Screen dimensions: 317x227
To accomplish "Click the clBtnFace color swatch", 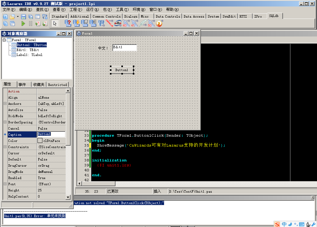I will tap(40, 141).
